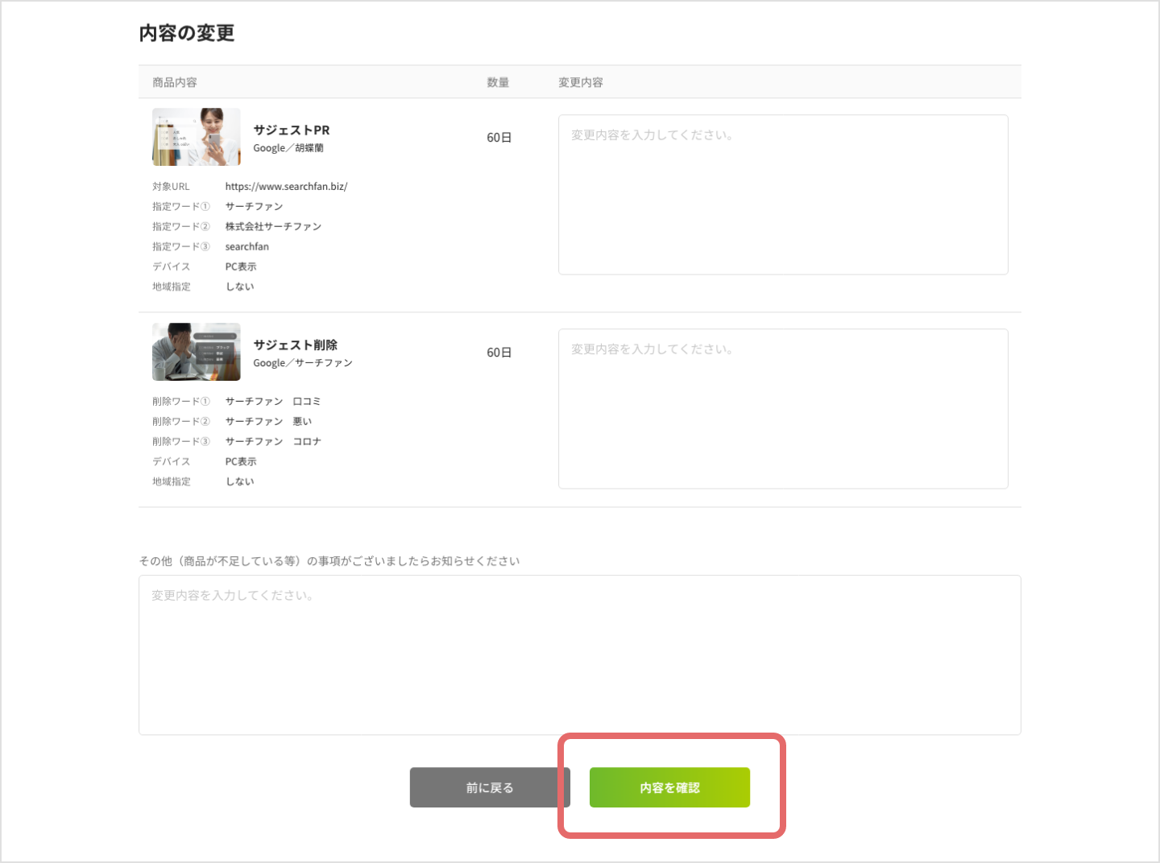Viewport: 1160px width, 863px height.
Task: Focus the サジェスト削除 change content textarea
Action: coord(782,408)
